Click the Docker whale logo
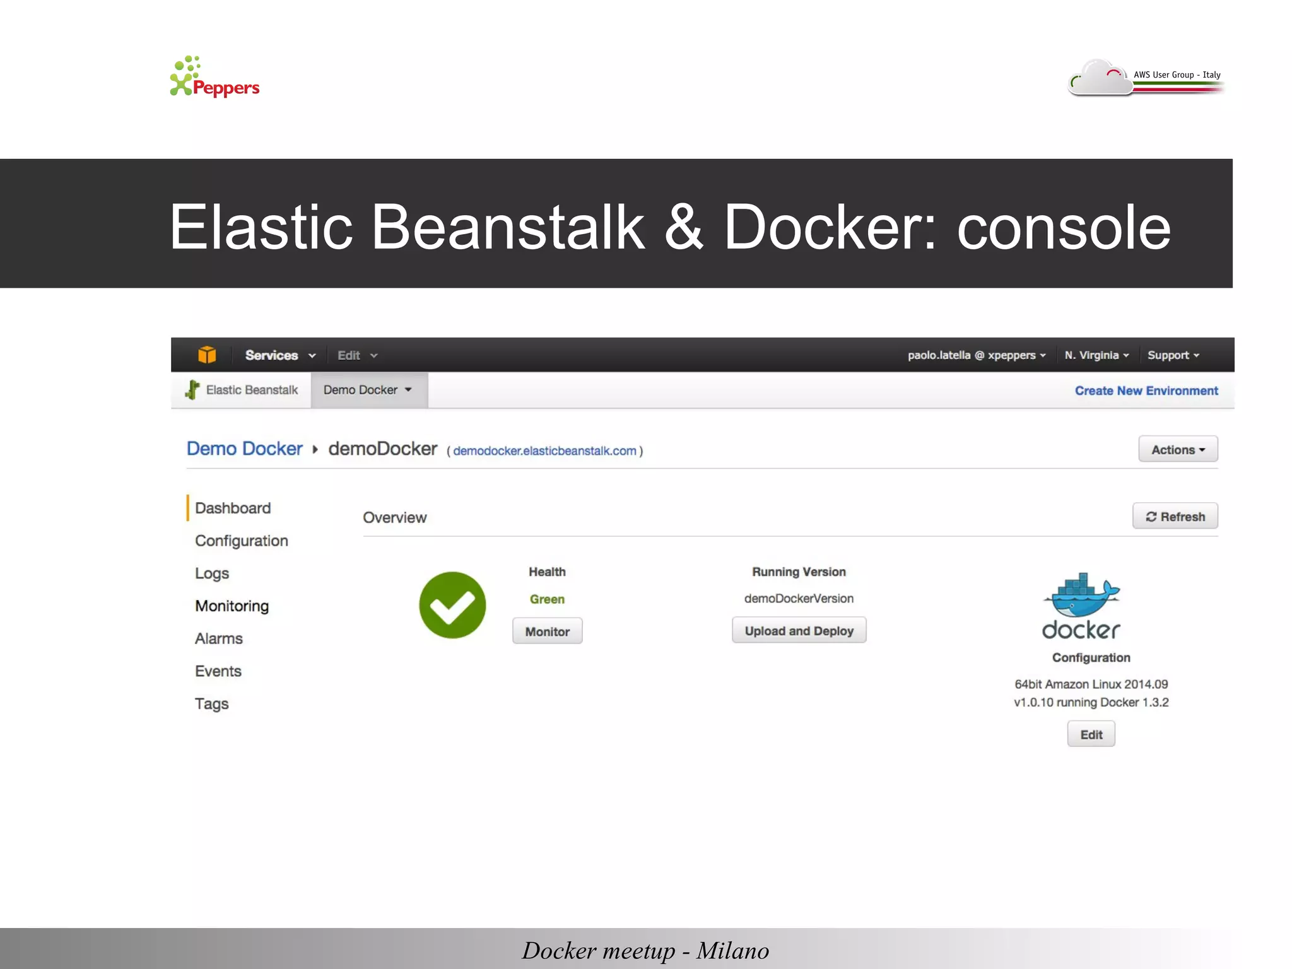This screenshot has width=1292, height=969. point(1081,605)
